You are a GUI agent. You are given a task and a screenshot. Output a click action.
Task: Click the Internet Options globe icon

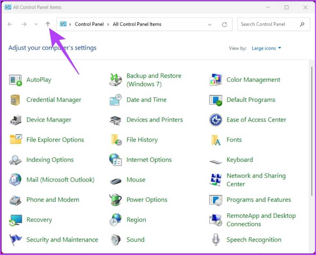click(115, 160)
